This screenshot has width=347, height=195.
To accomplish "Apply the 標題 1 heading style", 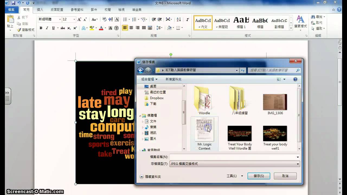I will click(241, 23).
